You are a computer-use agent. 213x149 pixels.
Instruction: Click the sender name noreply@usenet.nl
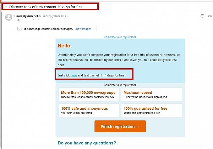(29, 16)
